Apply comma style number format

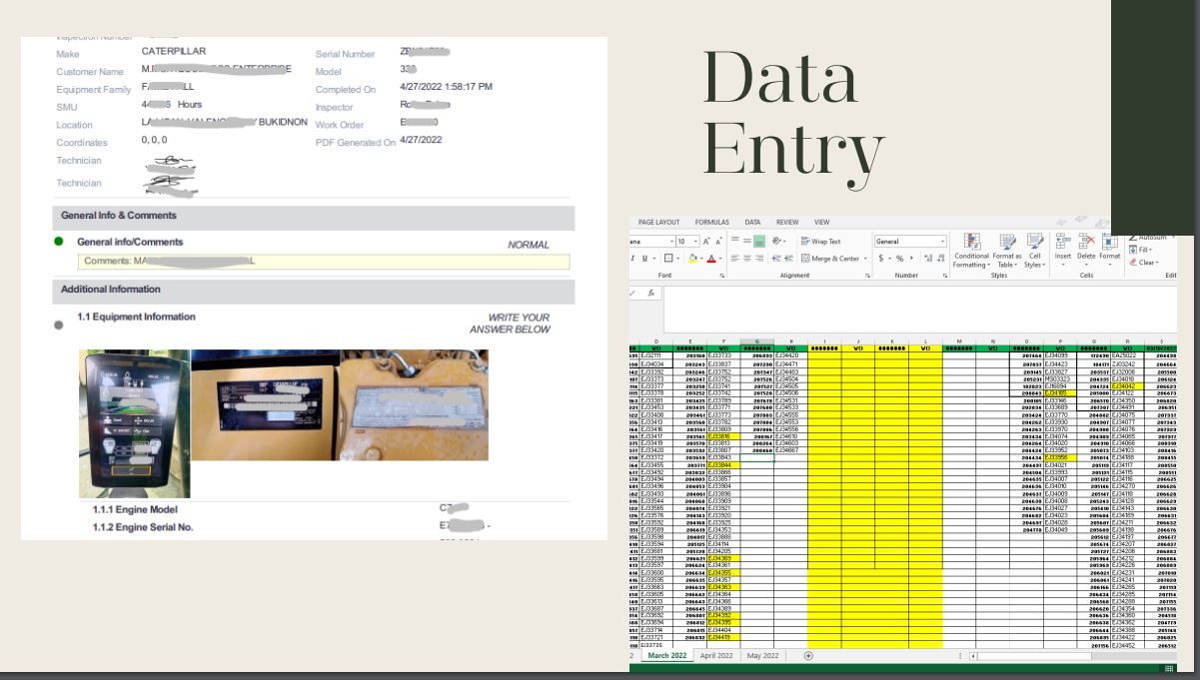pyautogui.click(x=910, y=258)
